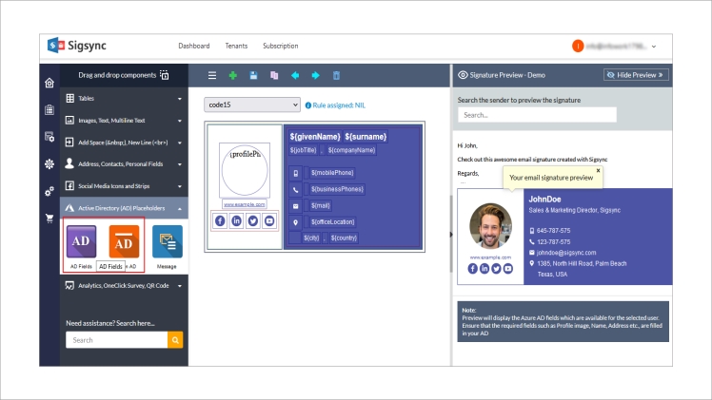Click the preview panel collapse handle arrow
The image size is (712, 400).
451,234
